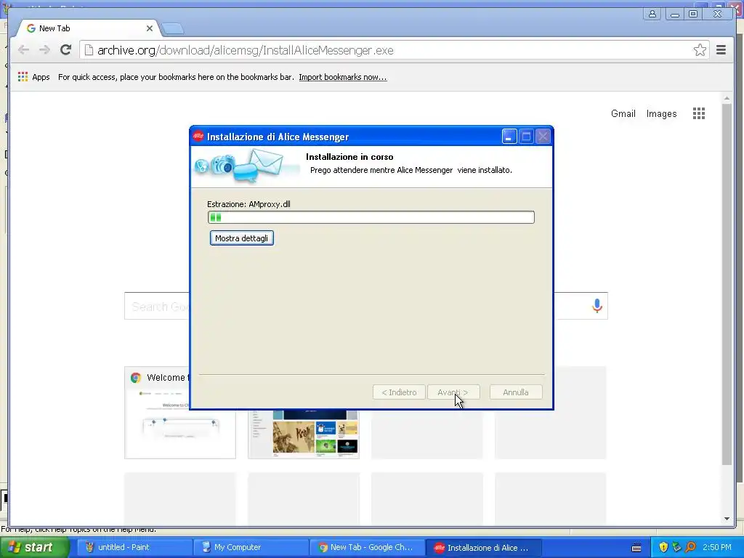Bookmark this page with the star icon
The height and width of the screenshot is (558, 744).
pos(700,50)
